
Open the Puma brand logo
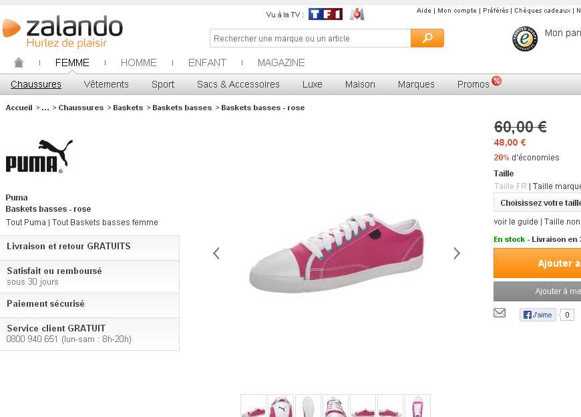pos(39,156)
